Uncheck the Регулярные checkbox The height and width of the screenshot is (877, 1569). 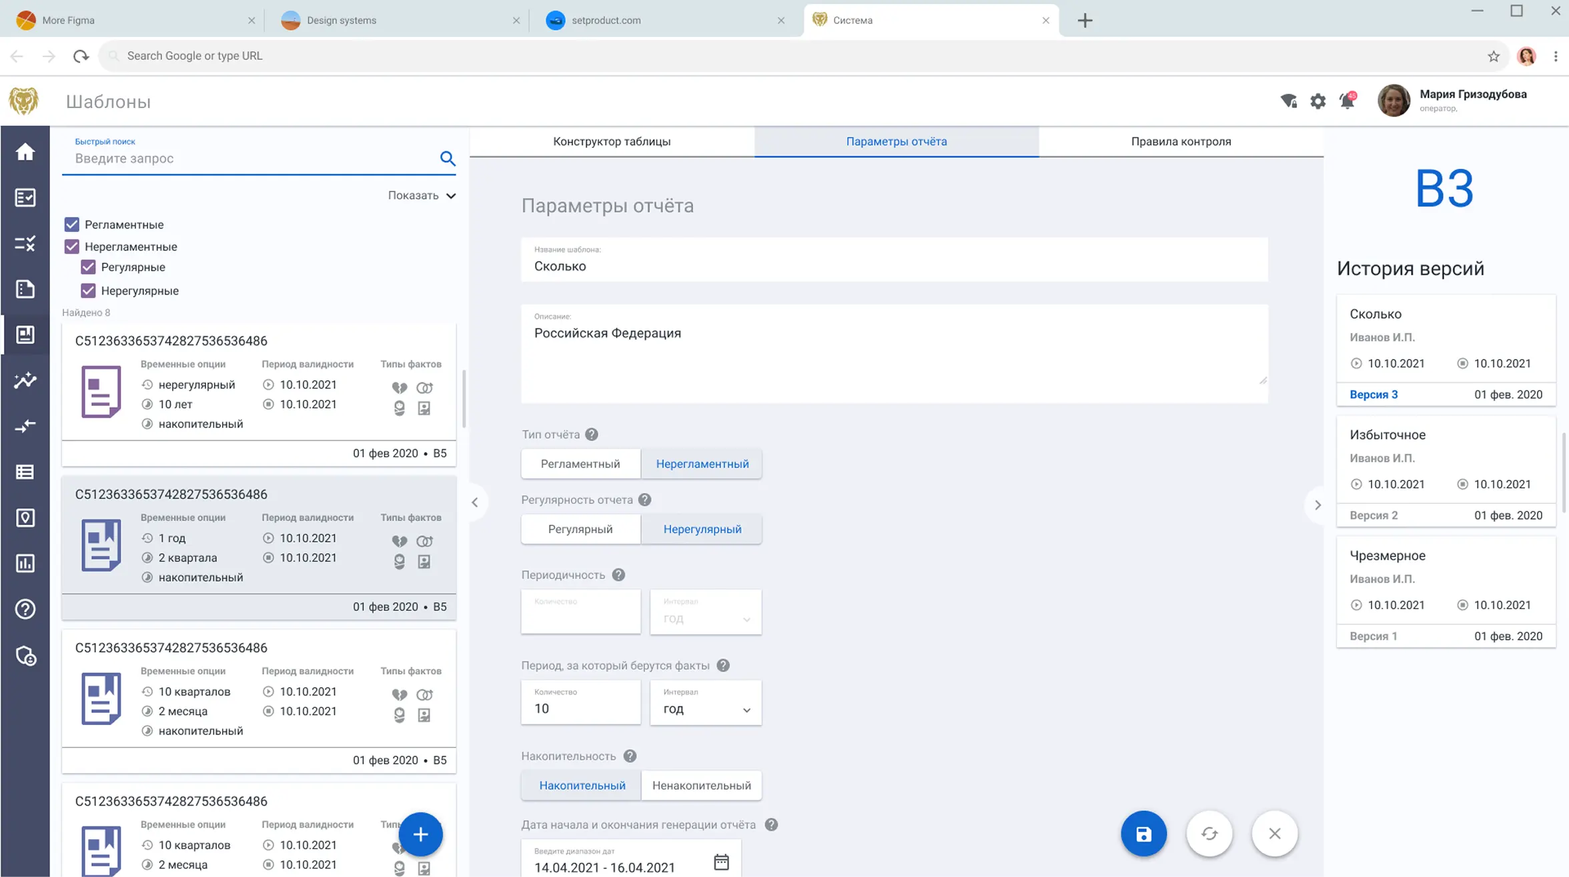(x=89, y=267)
